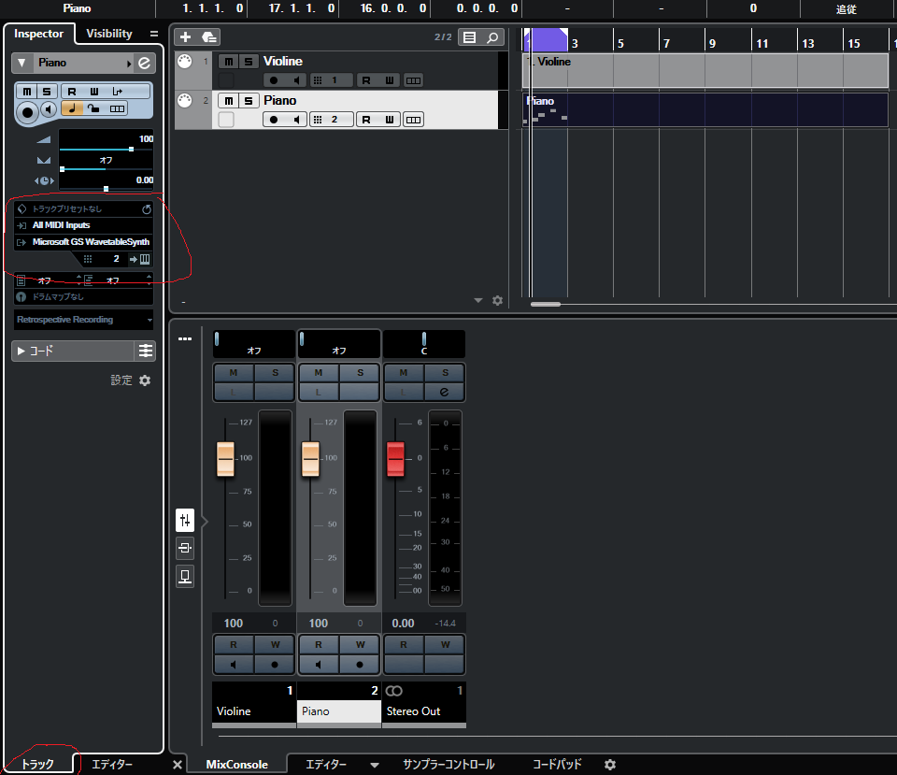Click the Find Tracks magnifier icon
897x775 pixels.
(x=492, y=37)
